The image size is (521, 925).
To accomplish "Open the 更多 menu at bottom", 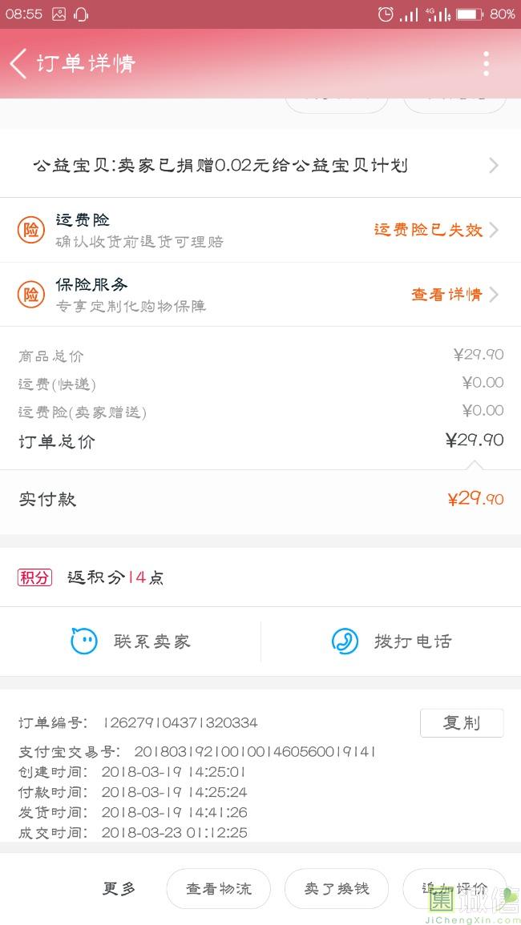I will click(119, 889).
